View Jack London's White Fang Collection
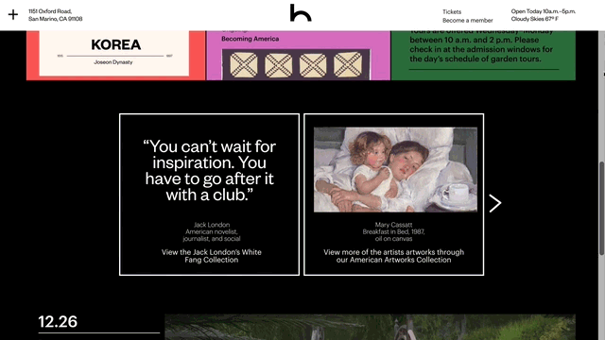 [212, 256]
